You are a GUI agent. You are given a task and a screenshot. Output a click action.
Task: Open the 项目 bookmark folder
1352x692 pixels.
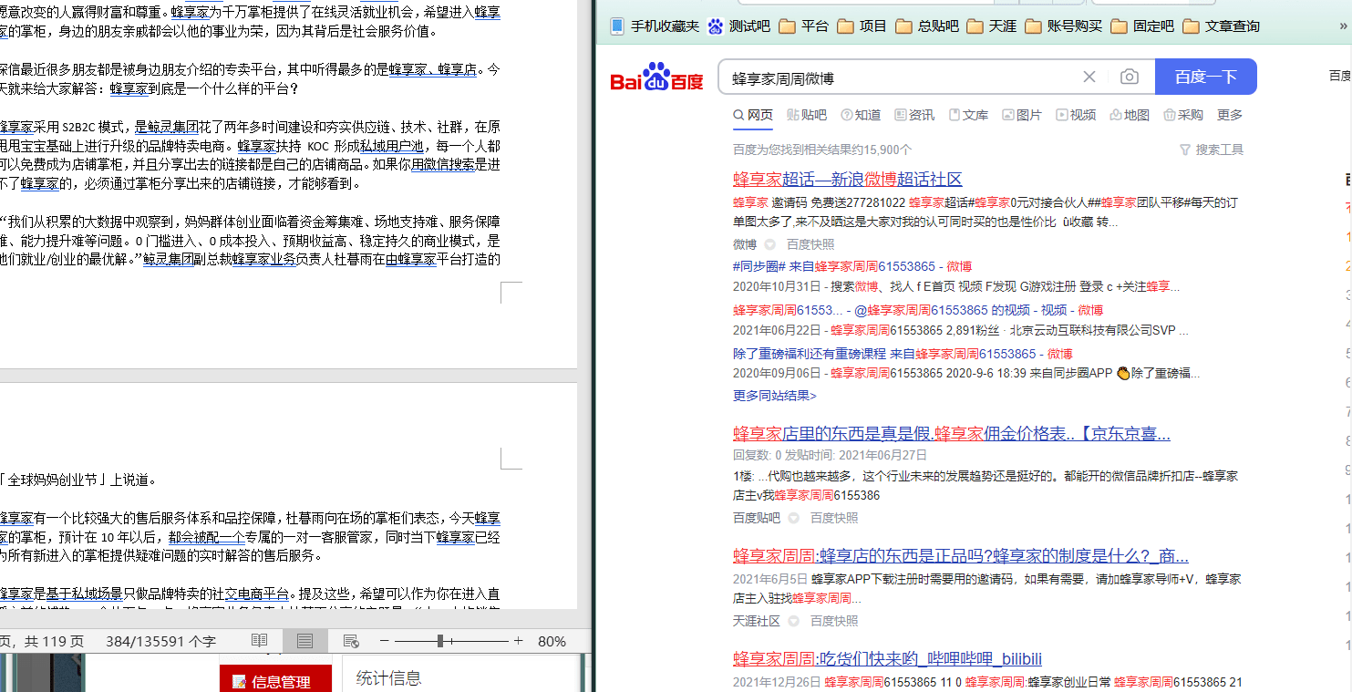tap(862, 26)
